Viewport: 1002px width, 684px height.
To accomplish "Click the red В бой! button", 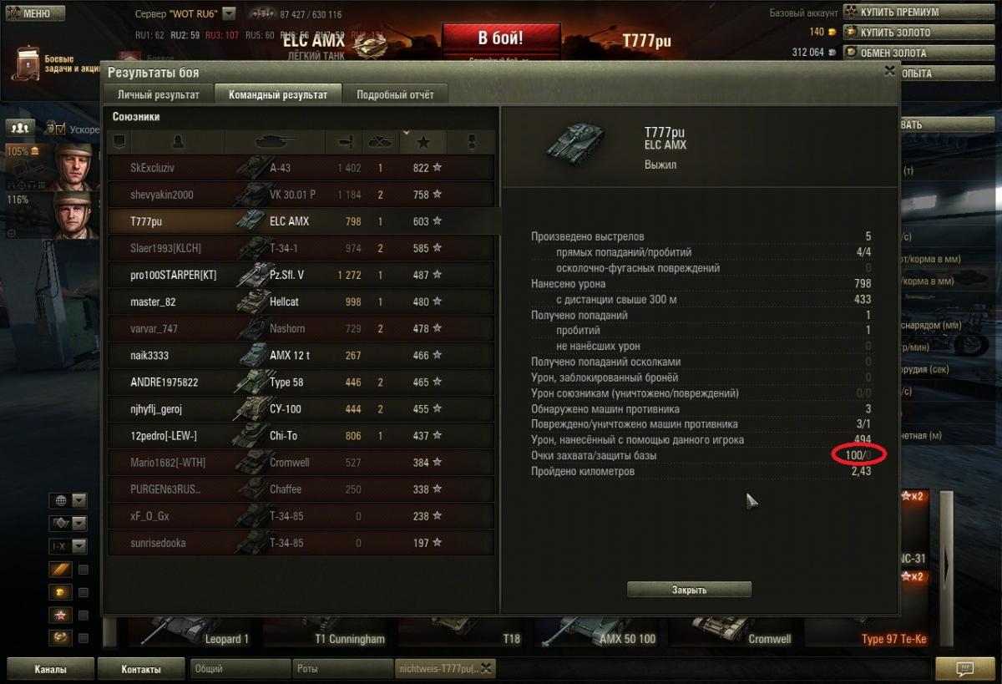I will click(x=501, y=39).
